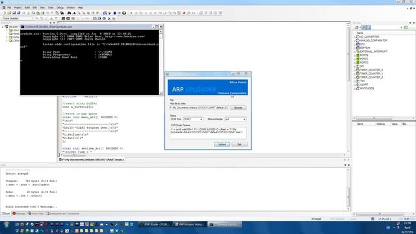This screenshot has width=416, height=234.
Task: Select the Build output tab
Action: point(6,214)
